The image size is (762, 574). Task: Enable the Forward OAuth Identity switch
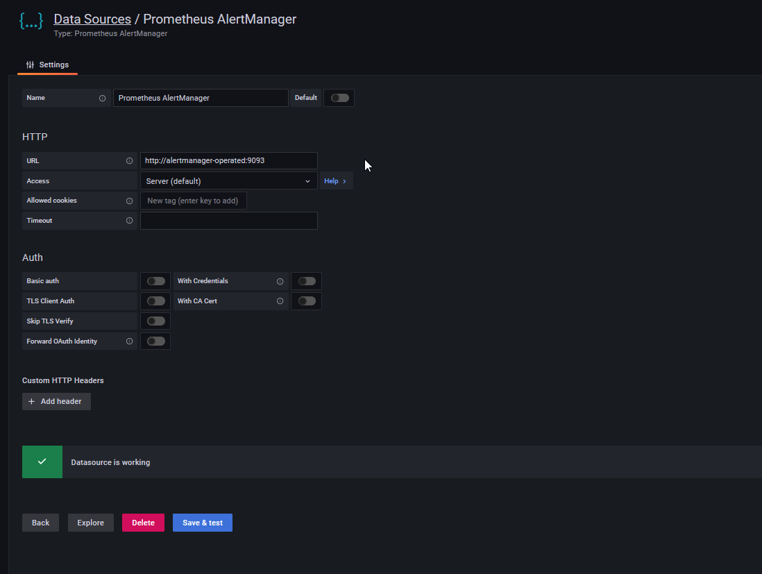coord(156,341)
